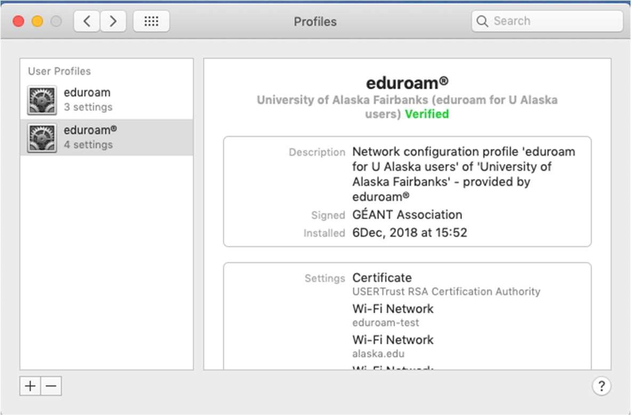Click the User Profiles list header
631x415 pixels.
[x=59, y=71]
